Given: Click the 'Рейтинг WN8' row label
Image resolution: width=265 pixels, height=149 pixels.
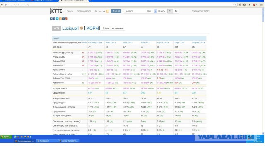Looking at the screenshot, I should pyautogui.click(x=58, y=70).
